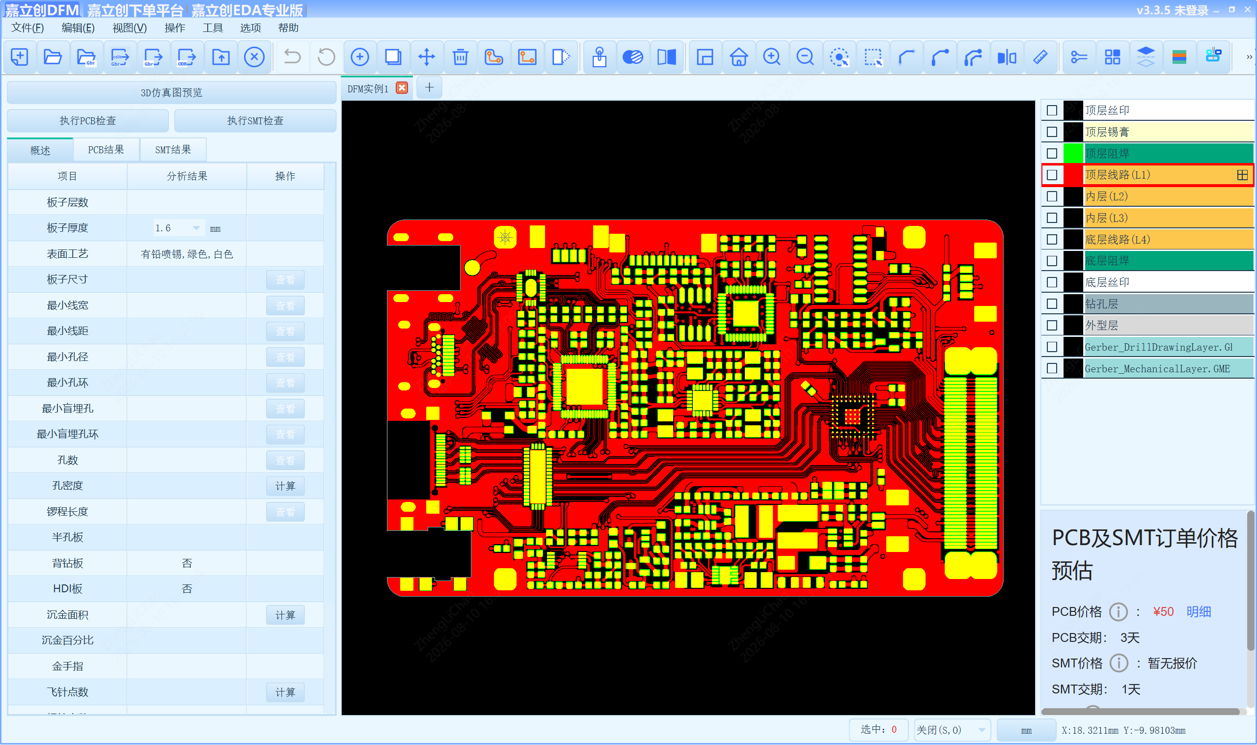Click the 3D仿真图预览 button
The width and height of the screenshot is (1257, 745).
171,92
